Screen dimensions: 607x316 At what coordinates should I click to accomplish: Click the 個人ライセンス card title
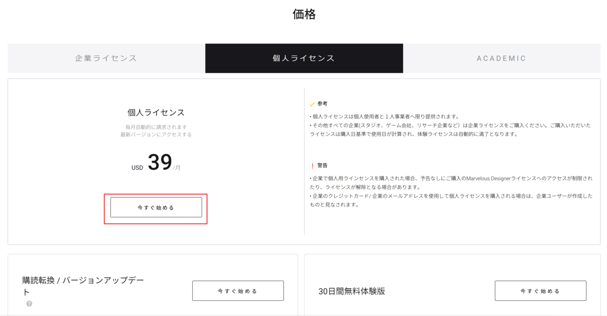(156, 113)
